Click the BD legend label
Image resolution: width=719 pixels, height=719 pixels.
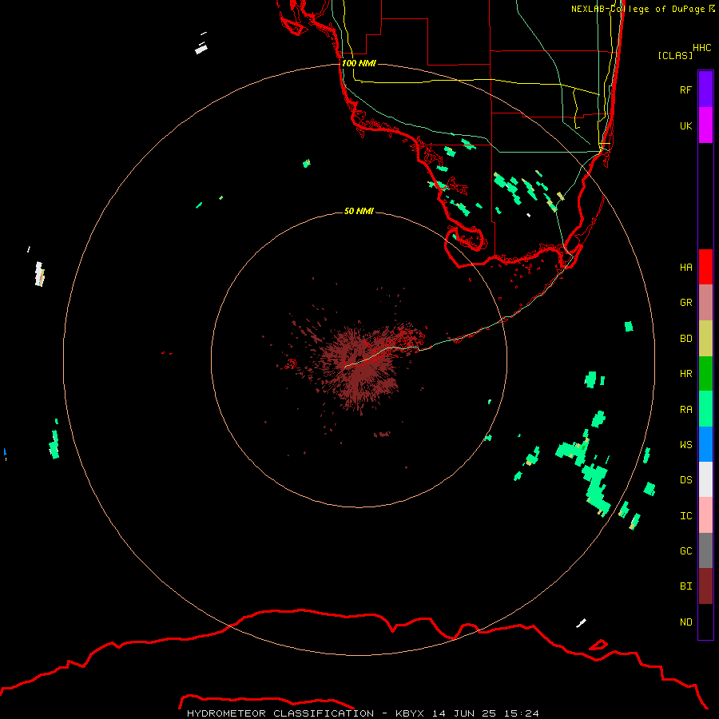[685, 339]
